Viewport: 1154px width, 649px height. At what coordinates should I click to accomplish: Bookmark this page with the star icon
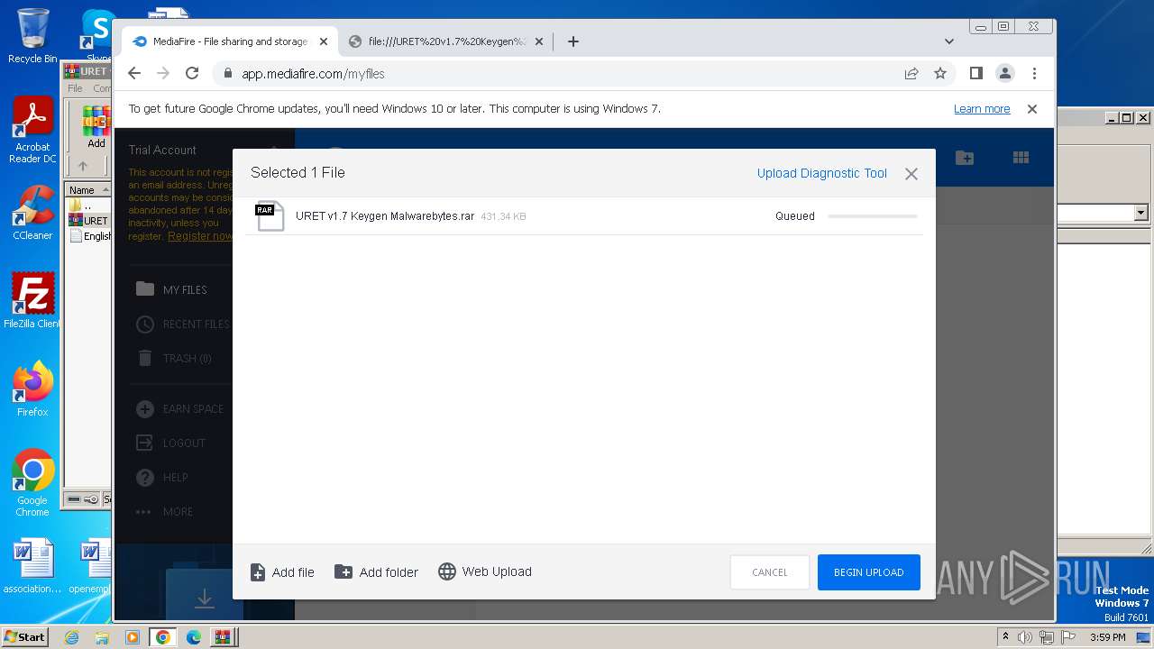(940, 73)
